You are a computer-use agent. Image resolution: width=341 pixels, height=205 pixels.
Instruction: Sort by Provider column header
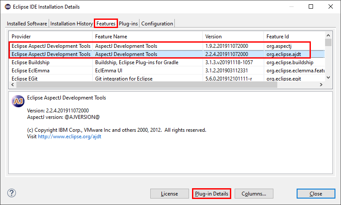click(50, 37)
